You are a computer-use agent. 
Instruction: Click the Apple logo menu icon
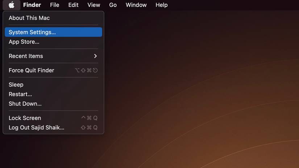pyautogui.click(x=12, y=5)
